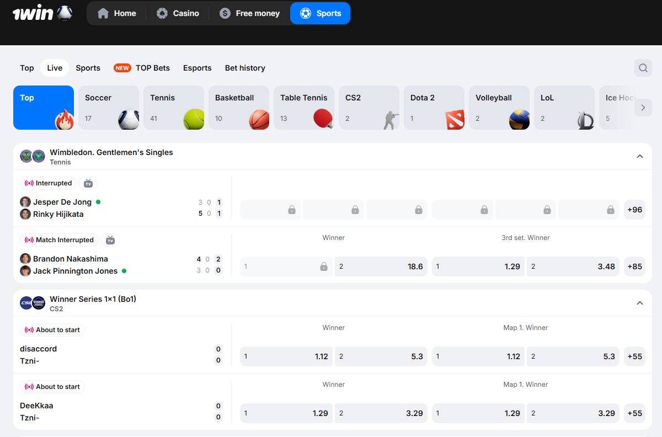Viewport: 662px width, 437px height.
Task: Select the Sports nav button
Action: pos(321,13)
